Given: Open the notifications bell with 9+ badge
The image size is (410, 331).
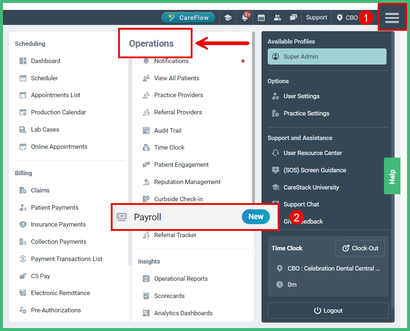Looking at the screenshot, I should (244, 17).
